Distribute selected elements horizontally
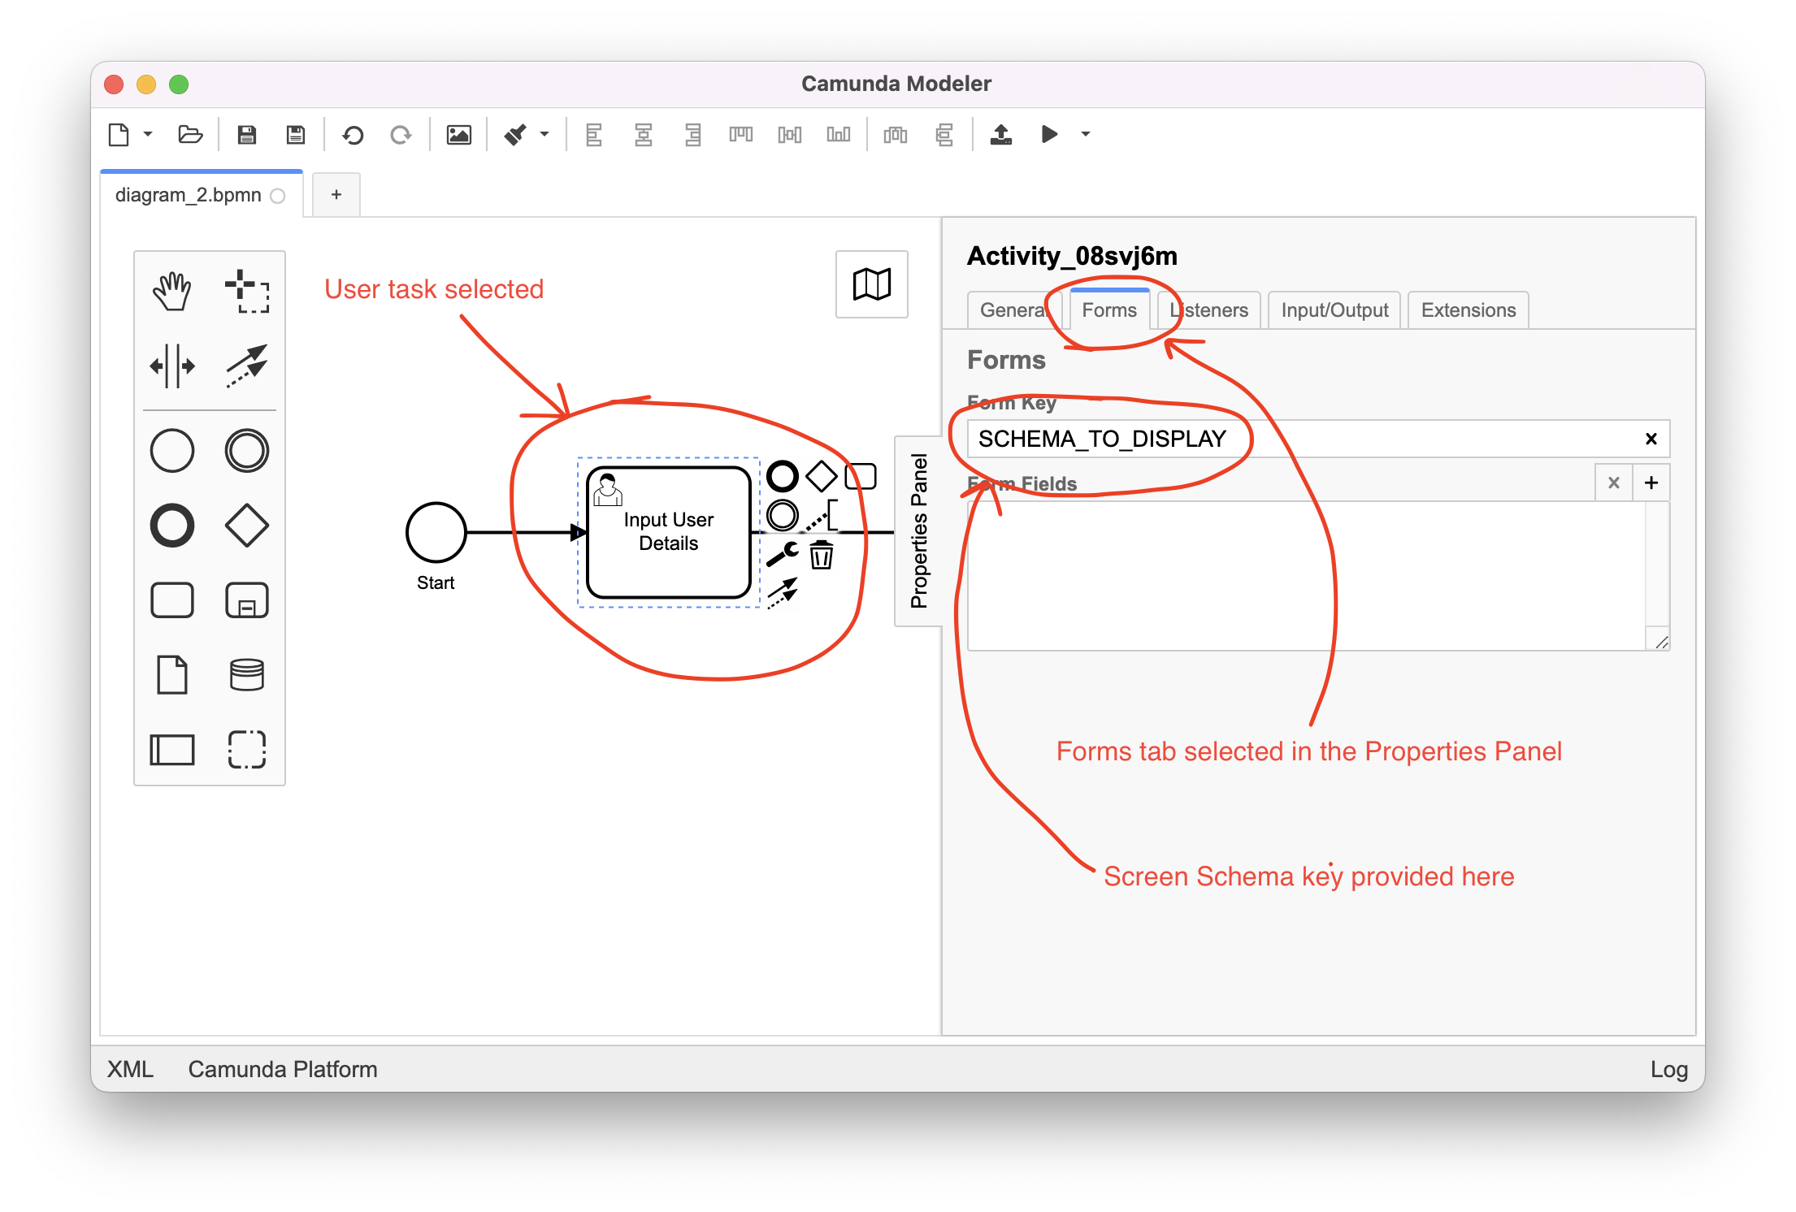Image resolution: width=1796 pixels, height=1212 pixels. 896,134
